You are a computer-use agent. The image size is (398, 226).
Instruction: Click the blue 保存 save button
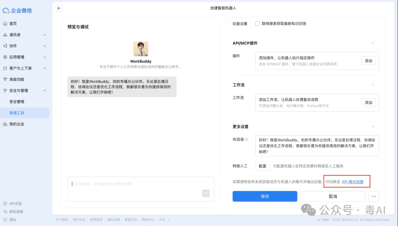[264, 196]
